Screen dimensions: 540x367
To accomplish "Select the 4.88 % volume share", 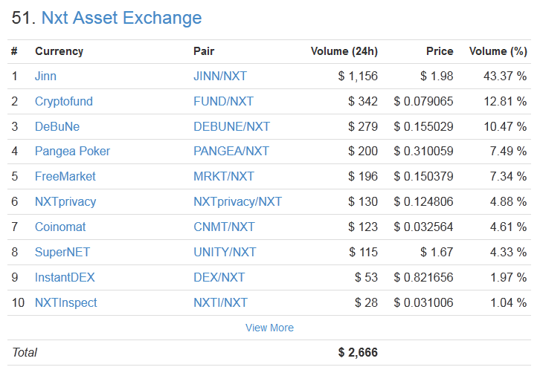I will point(508,202).
